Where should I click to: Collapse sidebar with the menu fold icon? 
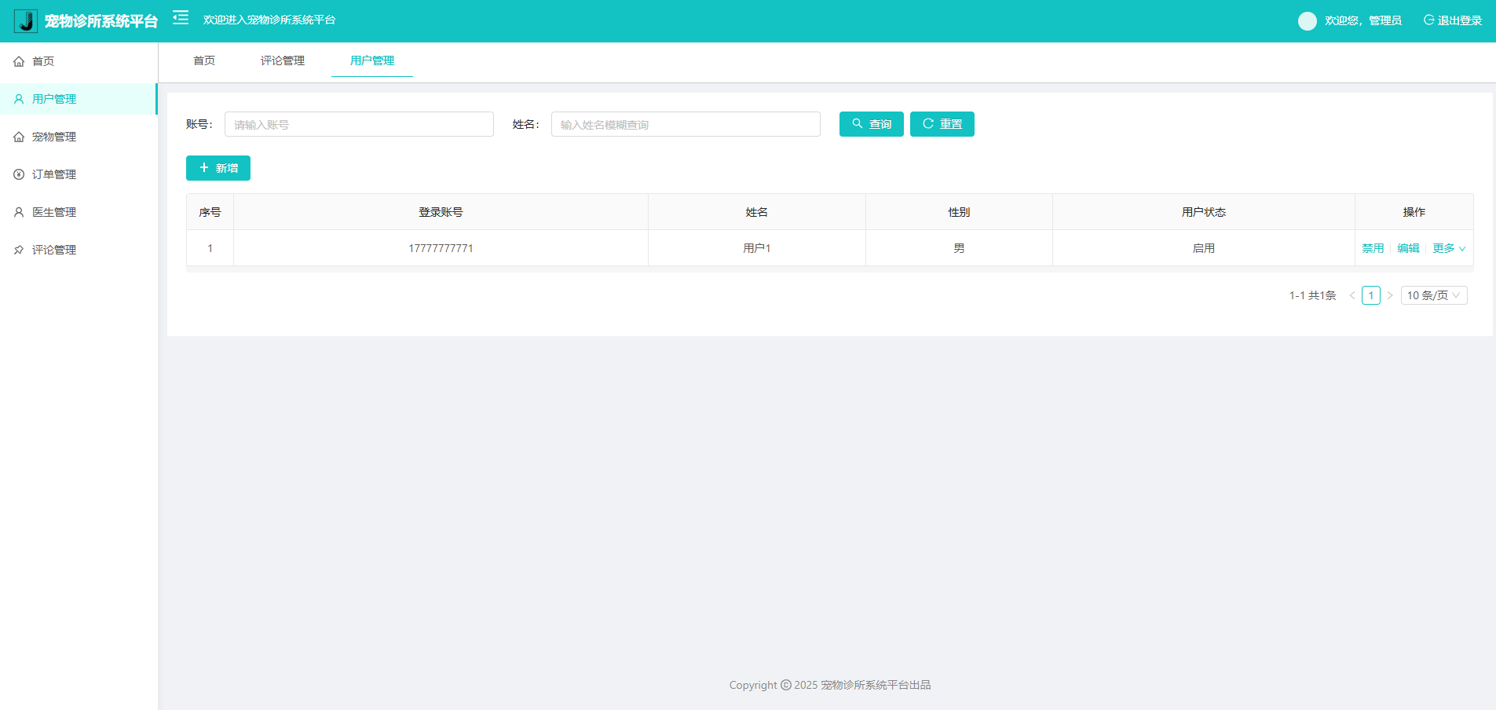181,18
